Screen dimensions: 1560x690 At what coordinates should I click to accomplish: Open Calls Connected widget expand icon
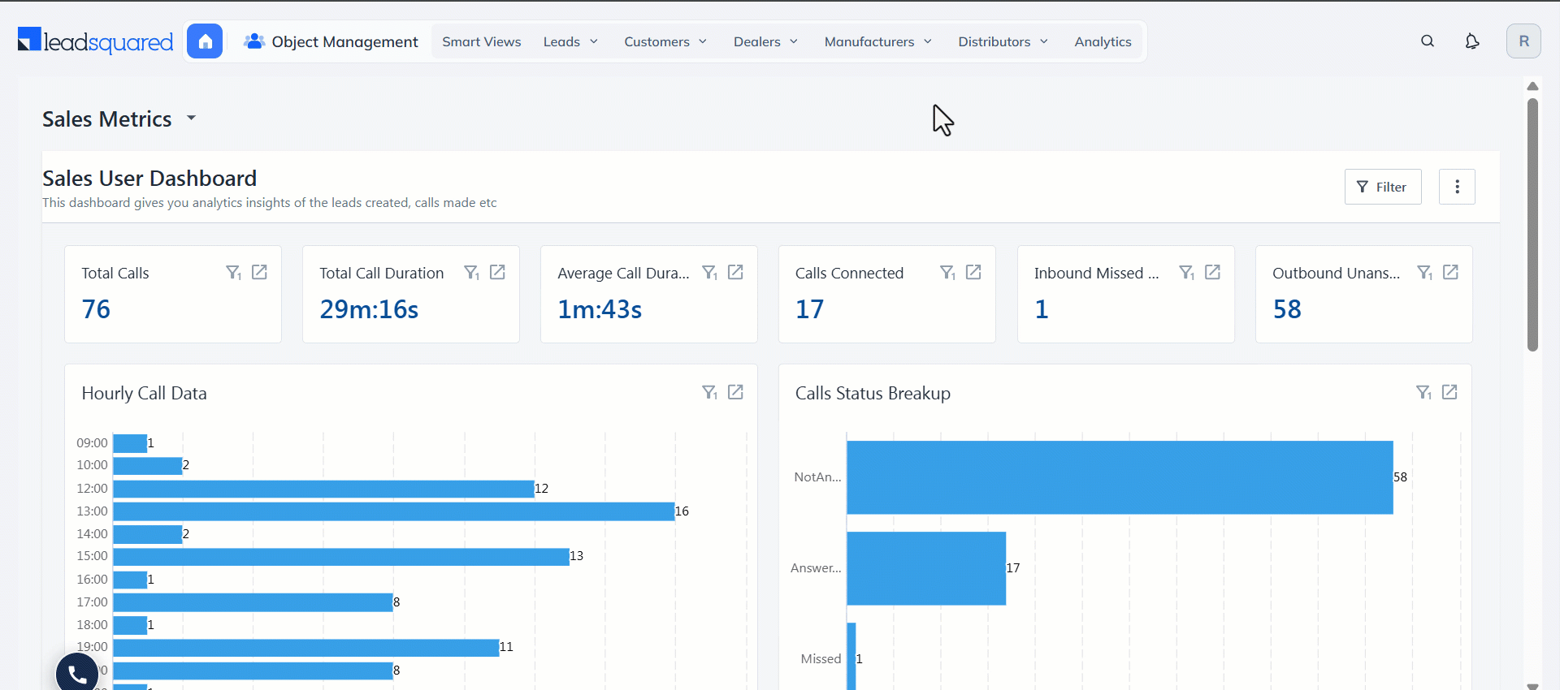973,273
